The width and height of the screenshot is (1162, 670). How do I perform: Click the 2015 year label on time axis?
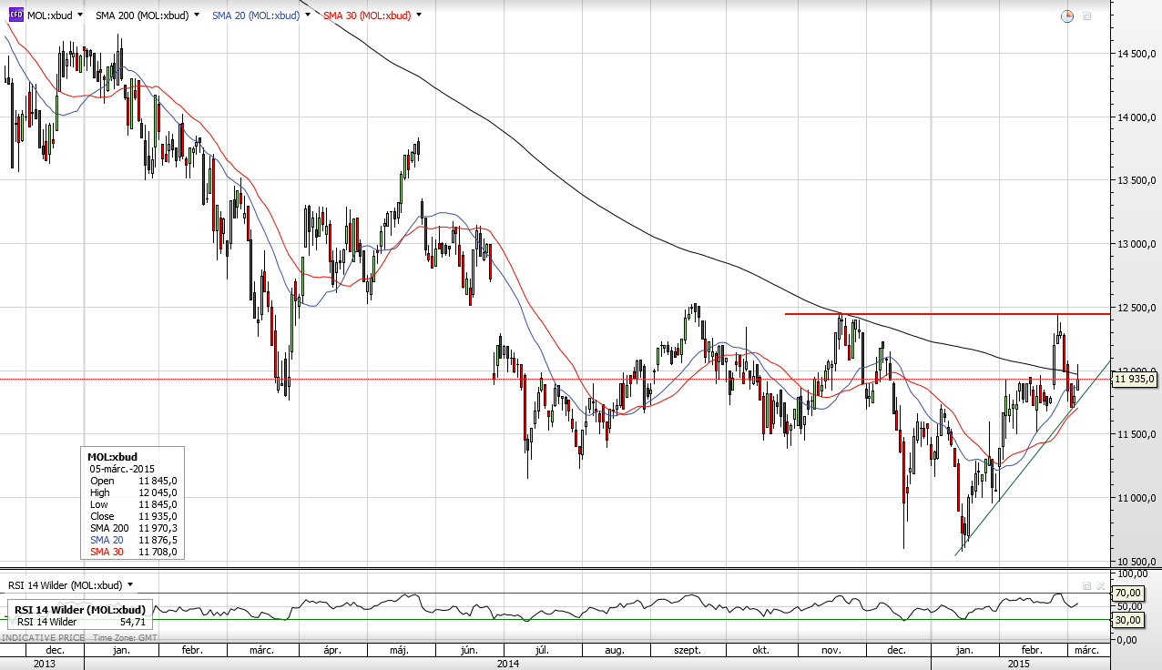(x=1018, y=664)
